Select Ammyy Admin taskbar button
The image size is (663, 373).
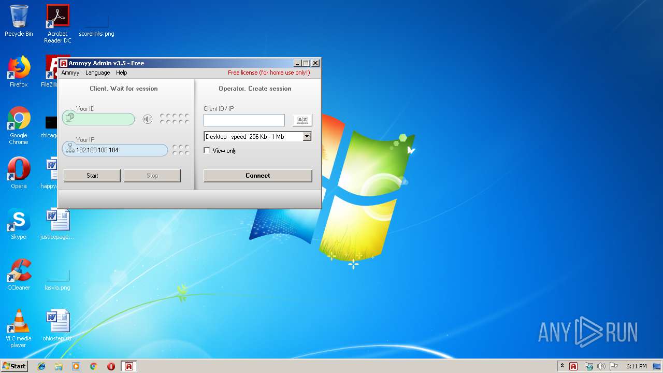[129, 366]
